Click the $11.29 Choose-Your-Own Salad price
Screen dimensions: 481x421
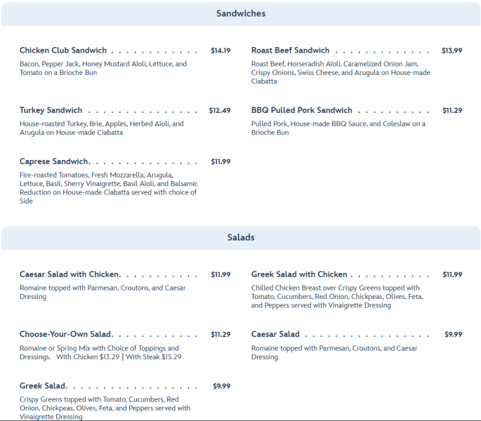point(220,334)
